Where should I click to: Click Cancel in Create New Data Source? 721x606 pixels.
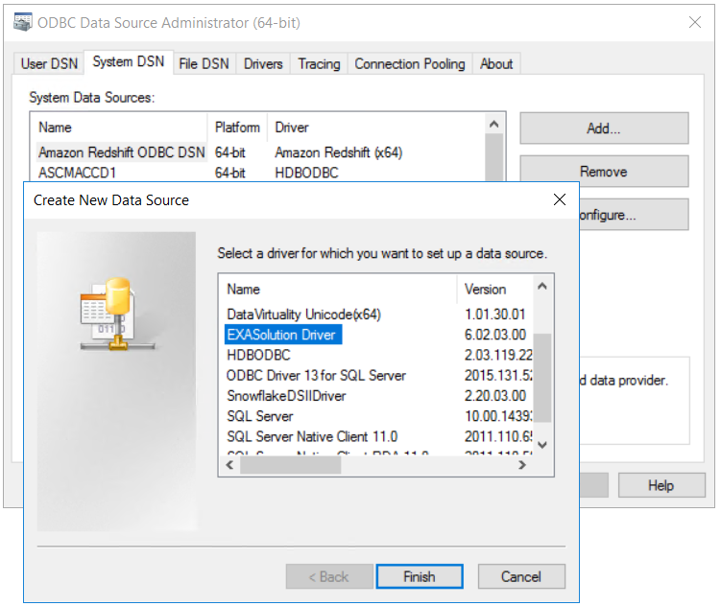[x=521, y=576]
